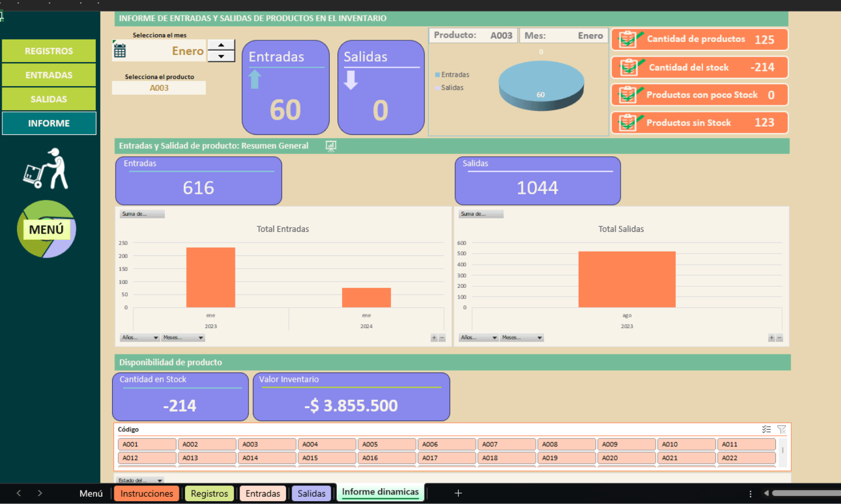Toggle the A015 slicer button
The width and height of the screenshot is (841, 504).
pos(327,458)
